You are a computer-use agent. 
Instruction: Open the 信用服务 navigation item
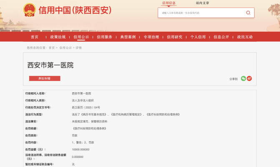click(x=104, y=37)
